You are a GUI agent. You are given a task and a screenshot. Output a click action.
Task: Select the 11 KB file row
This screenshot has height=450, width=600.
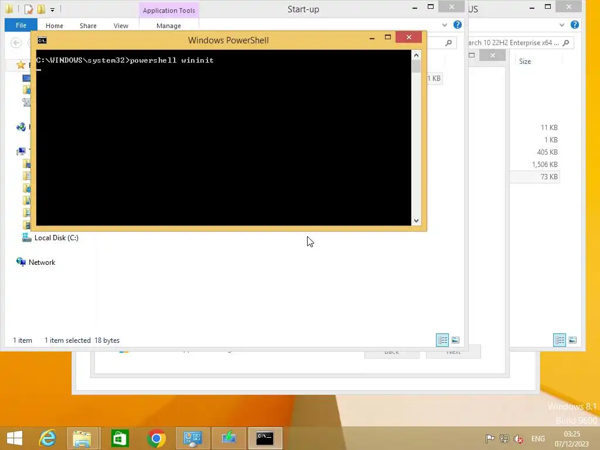click(x=535, y=128)
